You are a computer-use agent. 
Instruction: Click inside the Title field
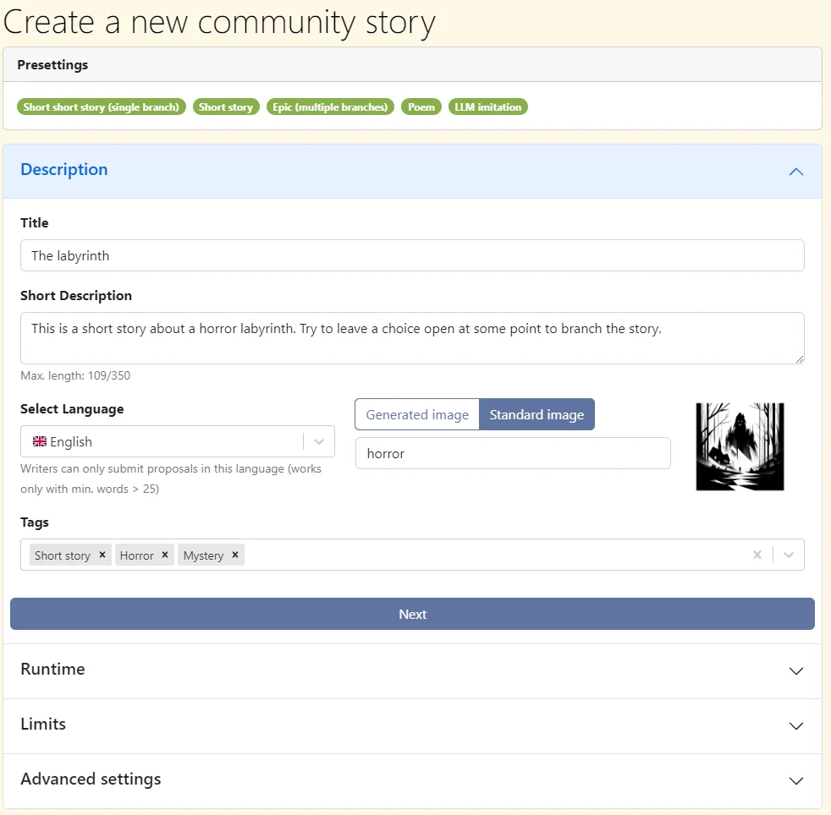tap(412, 255)
